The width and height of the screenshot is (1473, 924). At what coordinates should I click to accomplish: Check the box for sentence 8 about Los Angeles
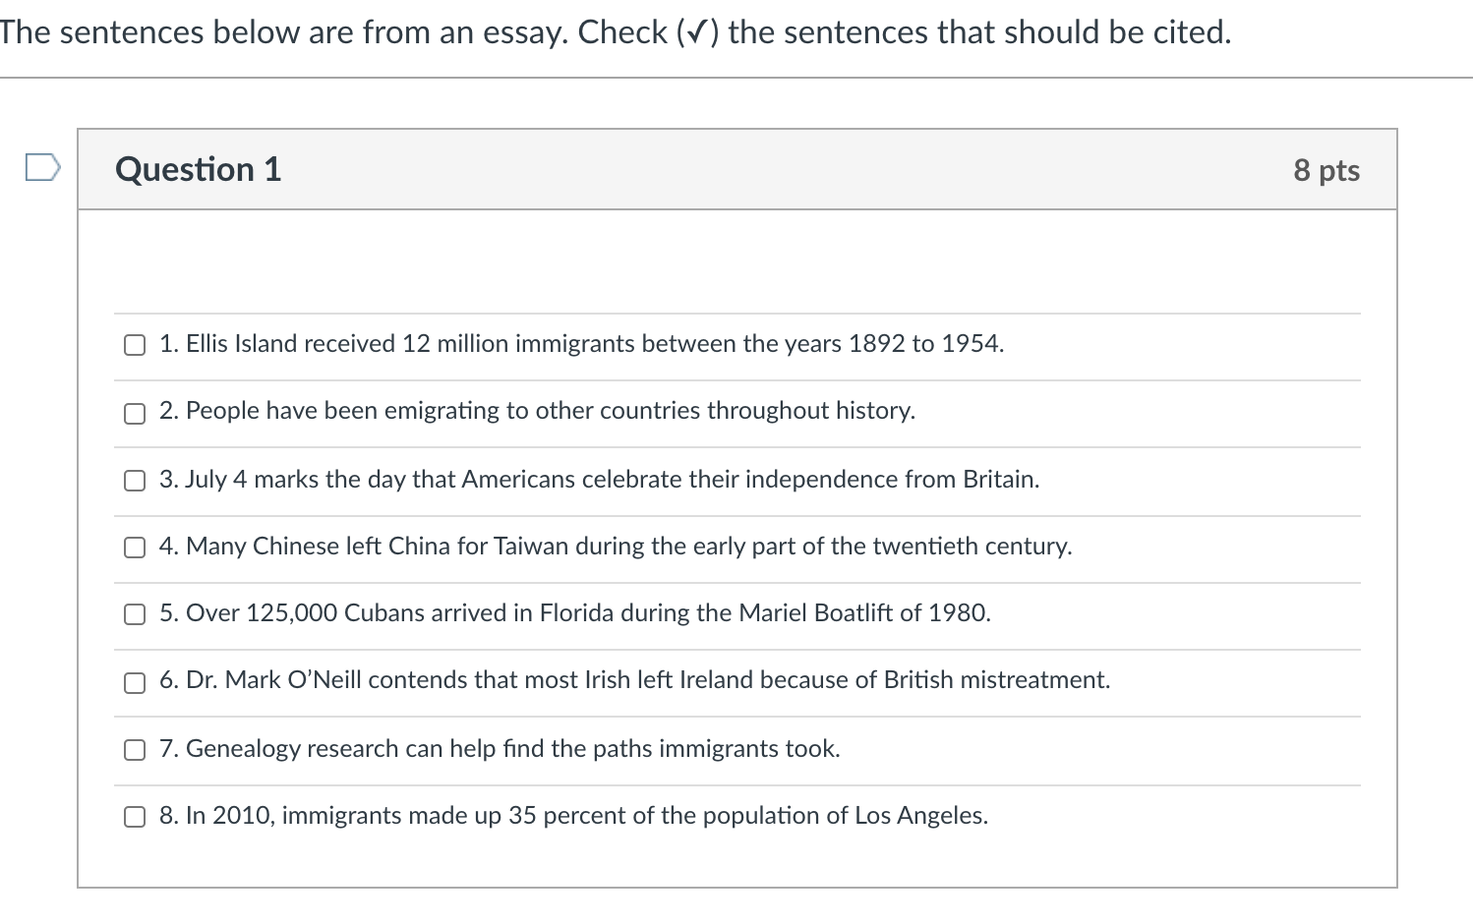coord(134,817)
